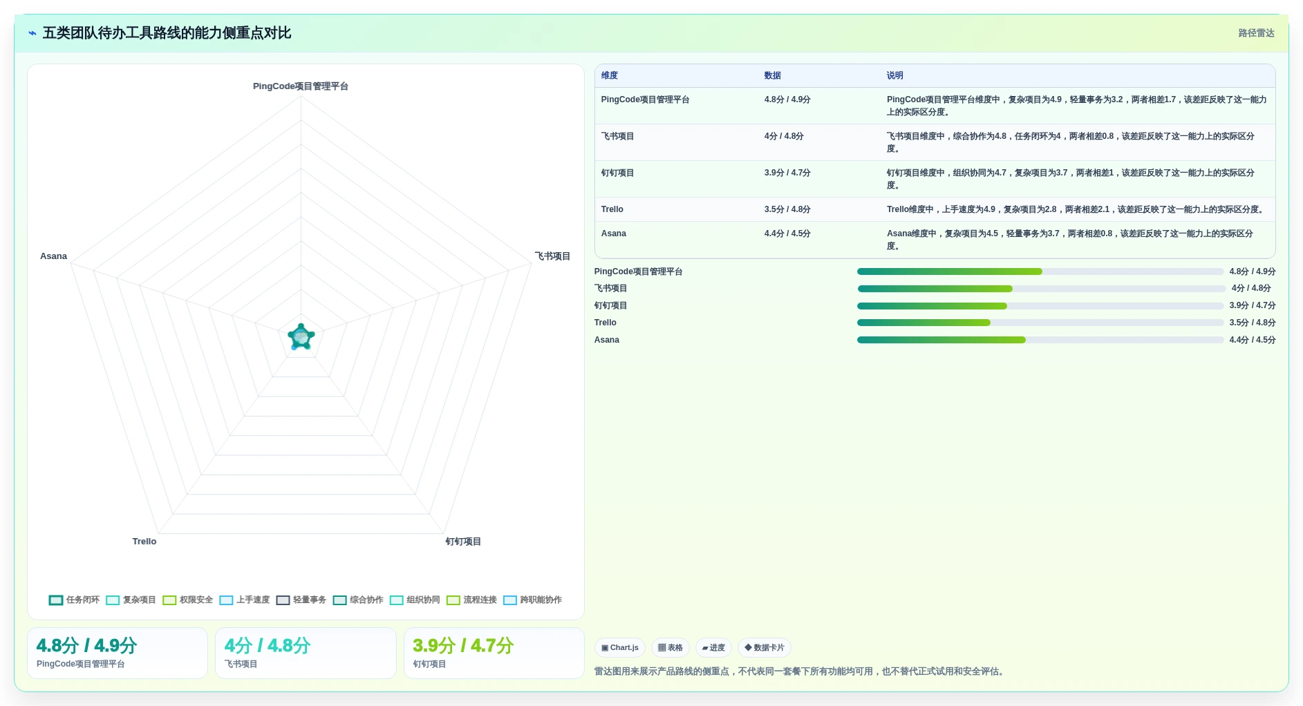Click the Trello progress bar

point(1040,323)
